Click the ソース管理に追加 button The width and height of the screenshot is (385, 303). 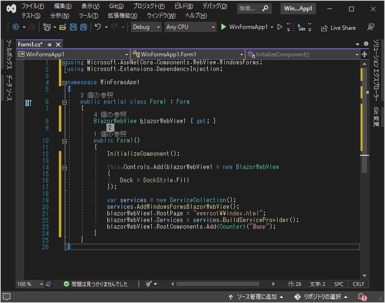coord(256,297)
